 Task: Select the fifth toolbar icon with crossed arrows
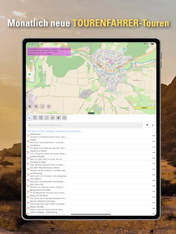52,118
